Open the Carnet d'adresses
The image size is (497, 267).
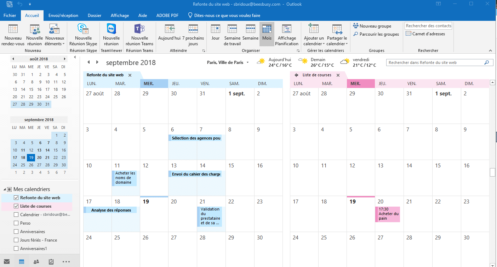(x=425, y=34)
